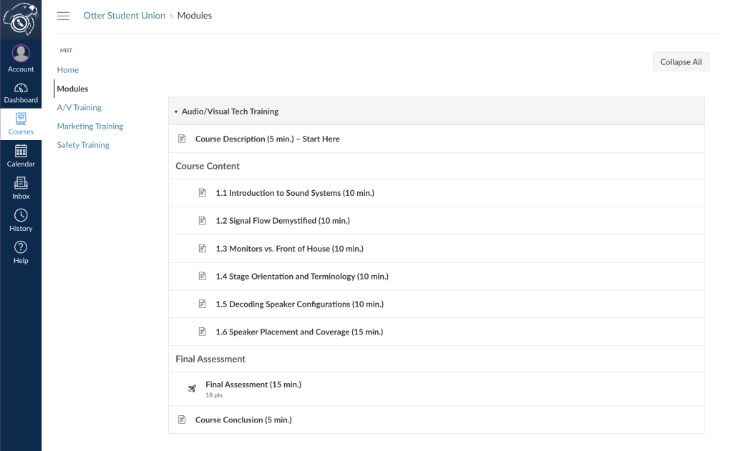Click page icon for 1.6 Speaker Placement

[203, 332]
